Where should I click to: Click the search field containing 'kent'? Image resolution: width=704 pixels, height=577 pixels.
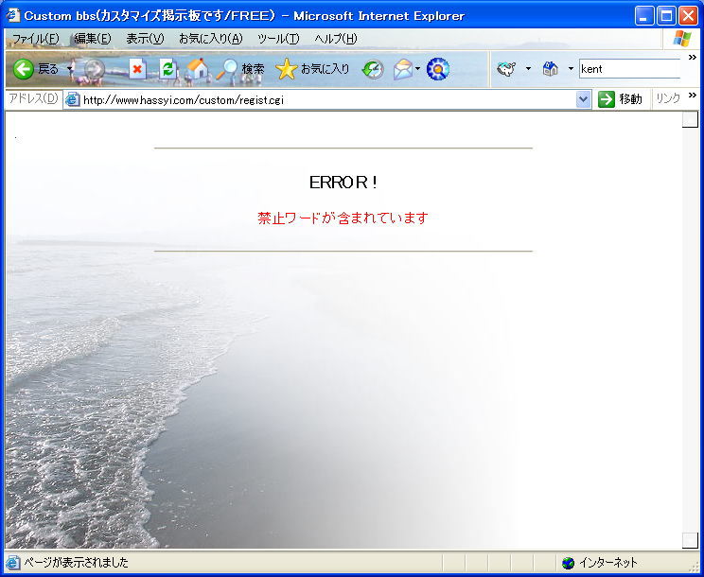[628, 69]
